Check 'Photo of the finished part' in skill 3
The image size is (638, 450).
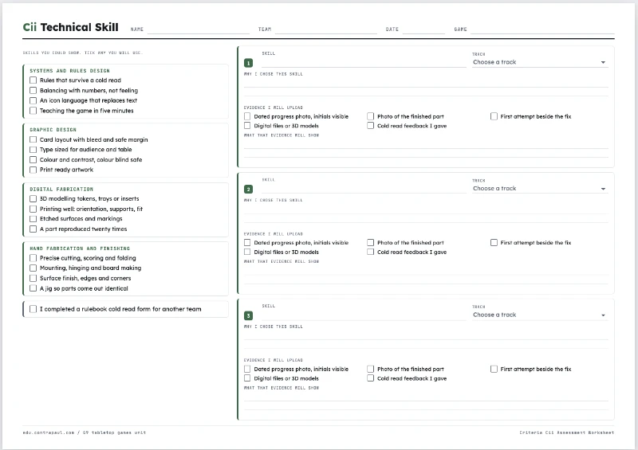point(370,369)
